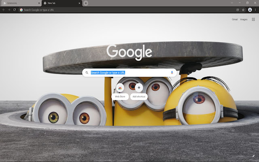Image resolution: width=259 pixels, height=162 pixels.
Task: Close the Chrome window
Action: [x=255, y=3]
